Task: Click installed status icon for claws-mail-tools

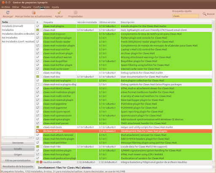Action: (x=38, y=127)
